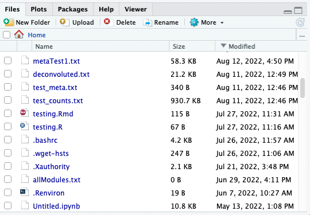310x215 pixels.
Task: Open the Untitled.ipynb file link
Action: (x=56, y=206)
